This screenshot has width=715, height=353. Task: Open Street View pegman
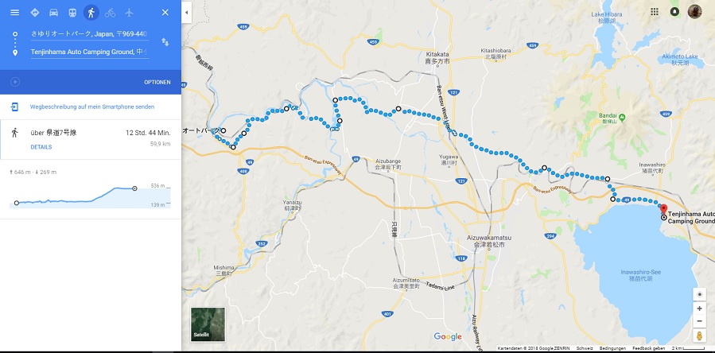point(699,336)
